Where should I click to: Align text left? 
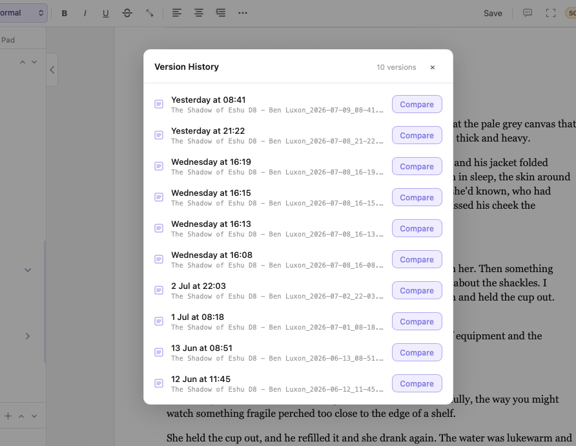coord(177,13)
